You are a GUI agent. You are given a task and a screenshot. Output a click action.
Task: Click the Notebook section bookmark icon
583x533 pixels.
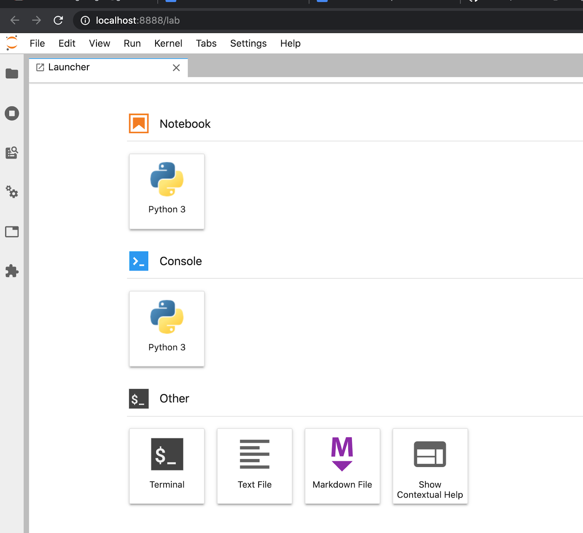139,123
